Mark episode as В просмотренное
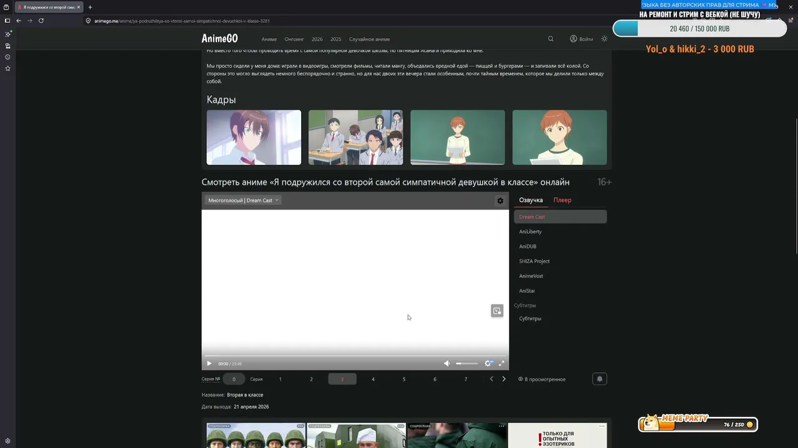798x448 pixels. coord(542,379)
